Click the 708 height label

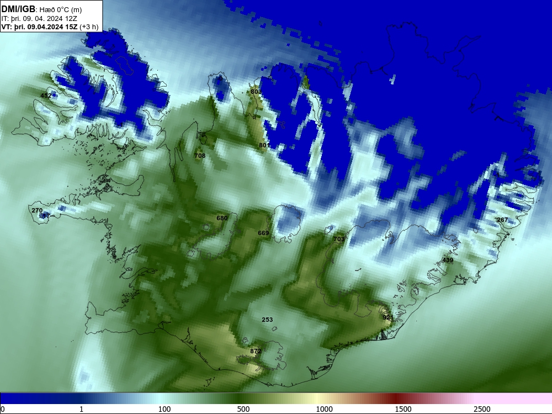(x=200, y=156)
